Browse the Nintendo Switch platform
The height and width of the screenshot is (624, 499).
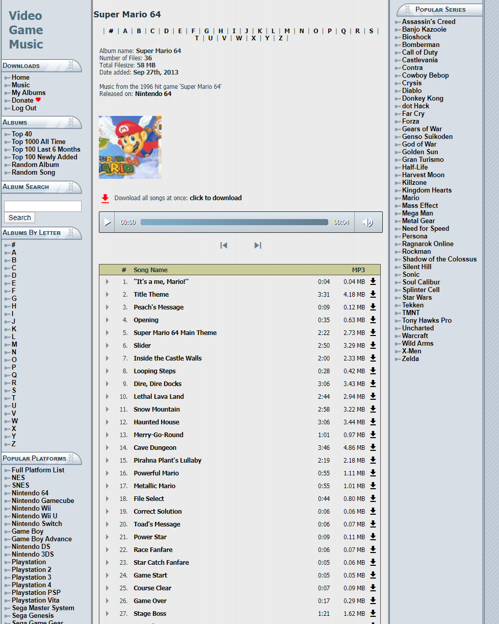coord(37,524)
